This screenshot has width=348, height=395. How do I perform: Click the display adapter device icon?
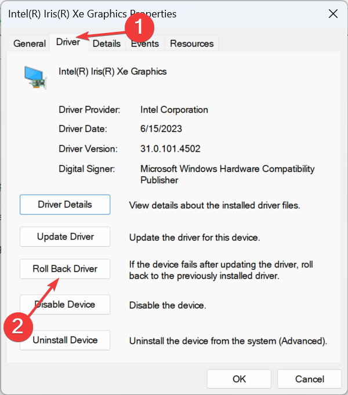coord(35,78)
